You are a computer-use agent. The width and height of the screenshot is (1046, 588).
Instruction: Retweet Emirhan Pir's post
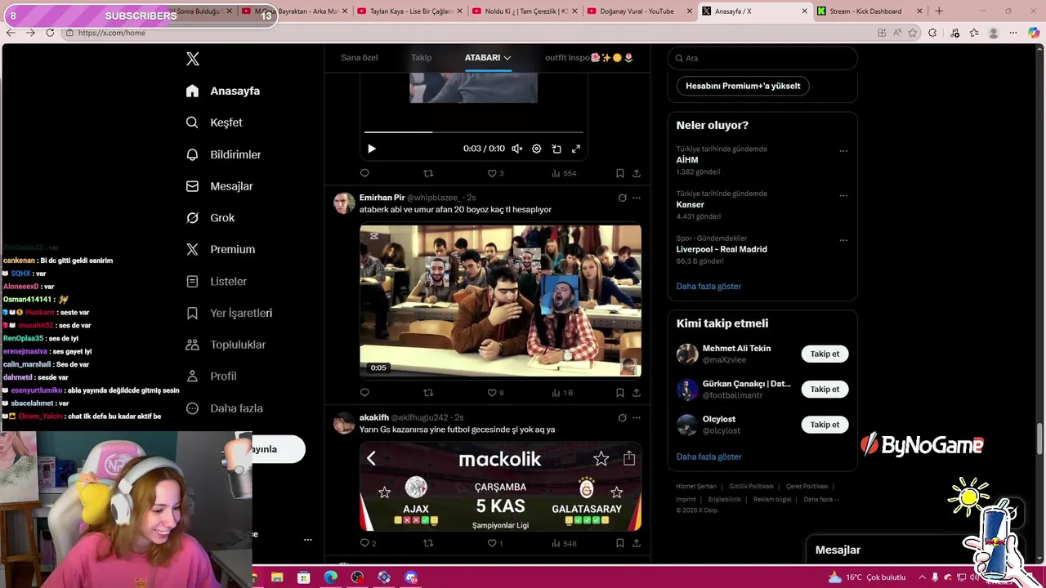tap(428, 393)
